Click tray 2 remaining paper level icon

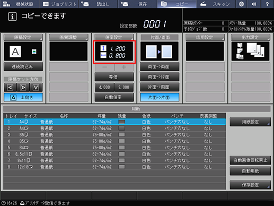point(122,128)
